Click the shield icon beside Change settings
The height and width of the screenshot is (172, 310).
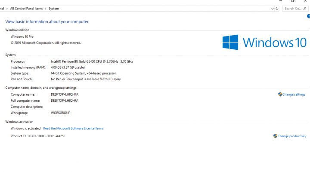(x=280, y=94)
